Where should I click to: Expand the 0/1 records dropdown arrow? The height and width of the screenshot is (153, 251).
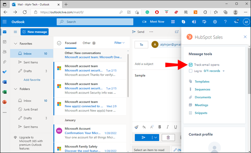tap(224, 71)
